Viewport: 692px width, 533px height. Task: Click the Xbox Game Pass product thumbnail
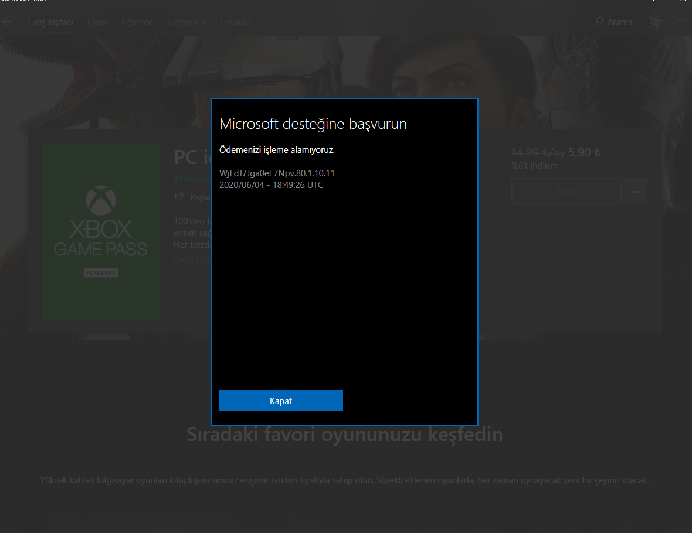pos(101,231)
